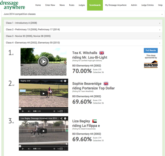
Task: Toggle fullscreen on Liza Bagley video
Action: 66,149
